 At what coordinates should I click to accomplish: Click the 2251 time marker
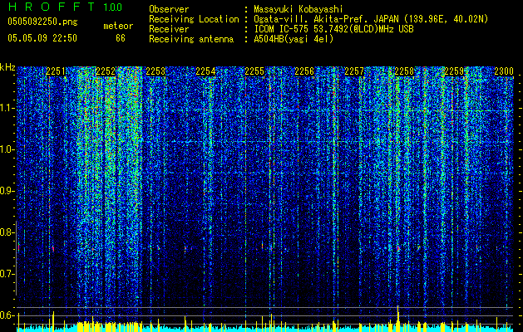(56, 71)
